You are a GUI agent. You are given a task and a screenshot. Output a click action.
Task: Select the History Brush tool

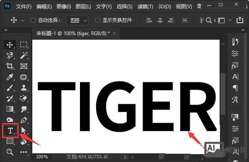coord(10,98)
